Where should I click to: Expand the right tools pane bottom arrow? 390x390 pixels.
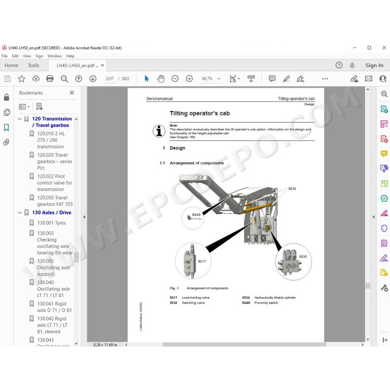(x=384, y=340)
